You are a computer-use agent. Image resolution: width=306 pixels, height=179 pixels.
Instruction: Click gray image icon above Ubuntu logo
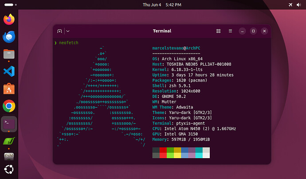click(9, 156)
